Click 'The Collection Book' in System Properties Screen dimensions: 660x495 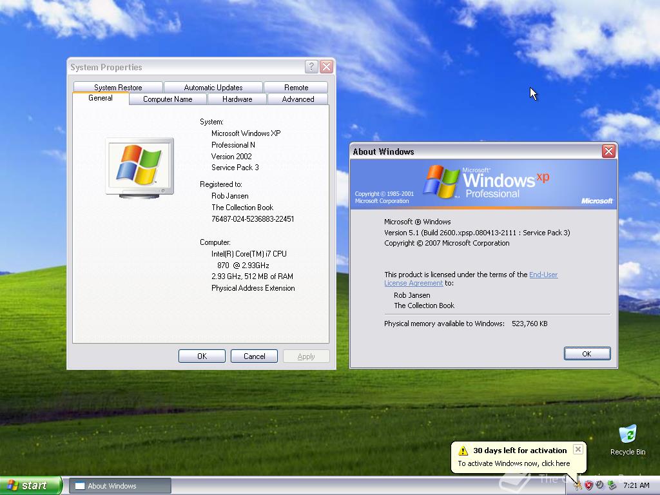[x=242, y=208]
